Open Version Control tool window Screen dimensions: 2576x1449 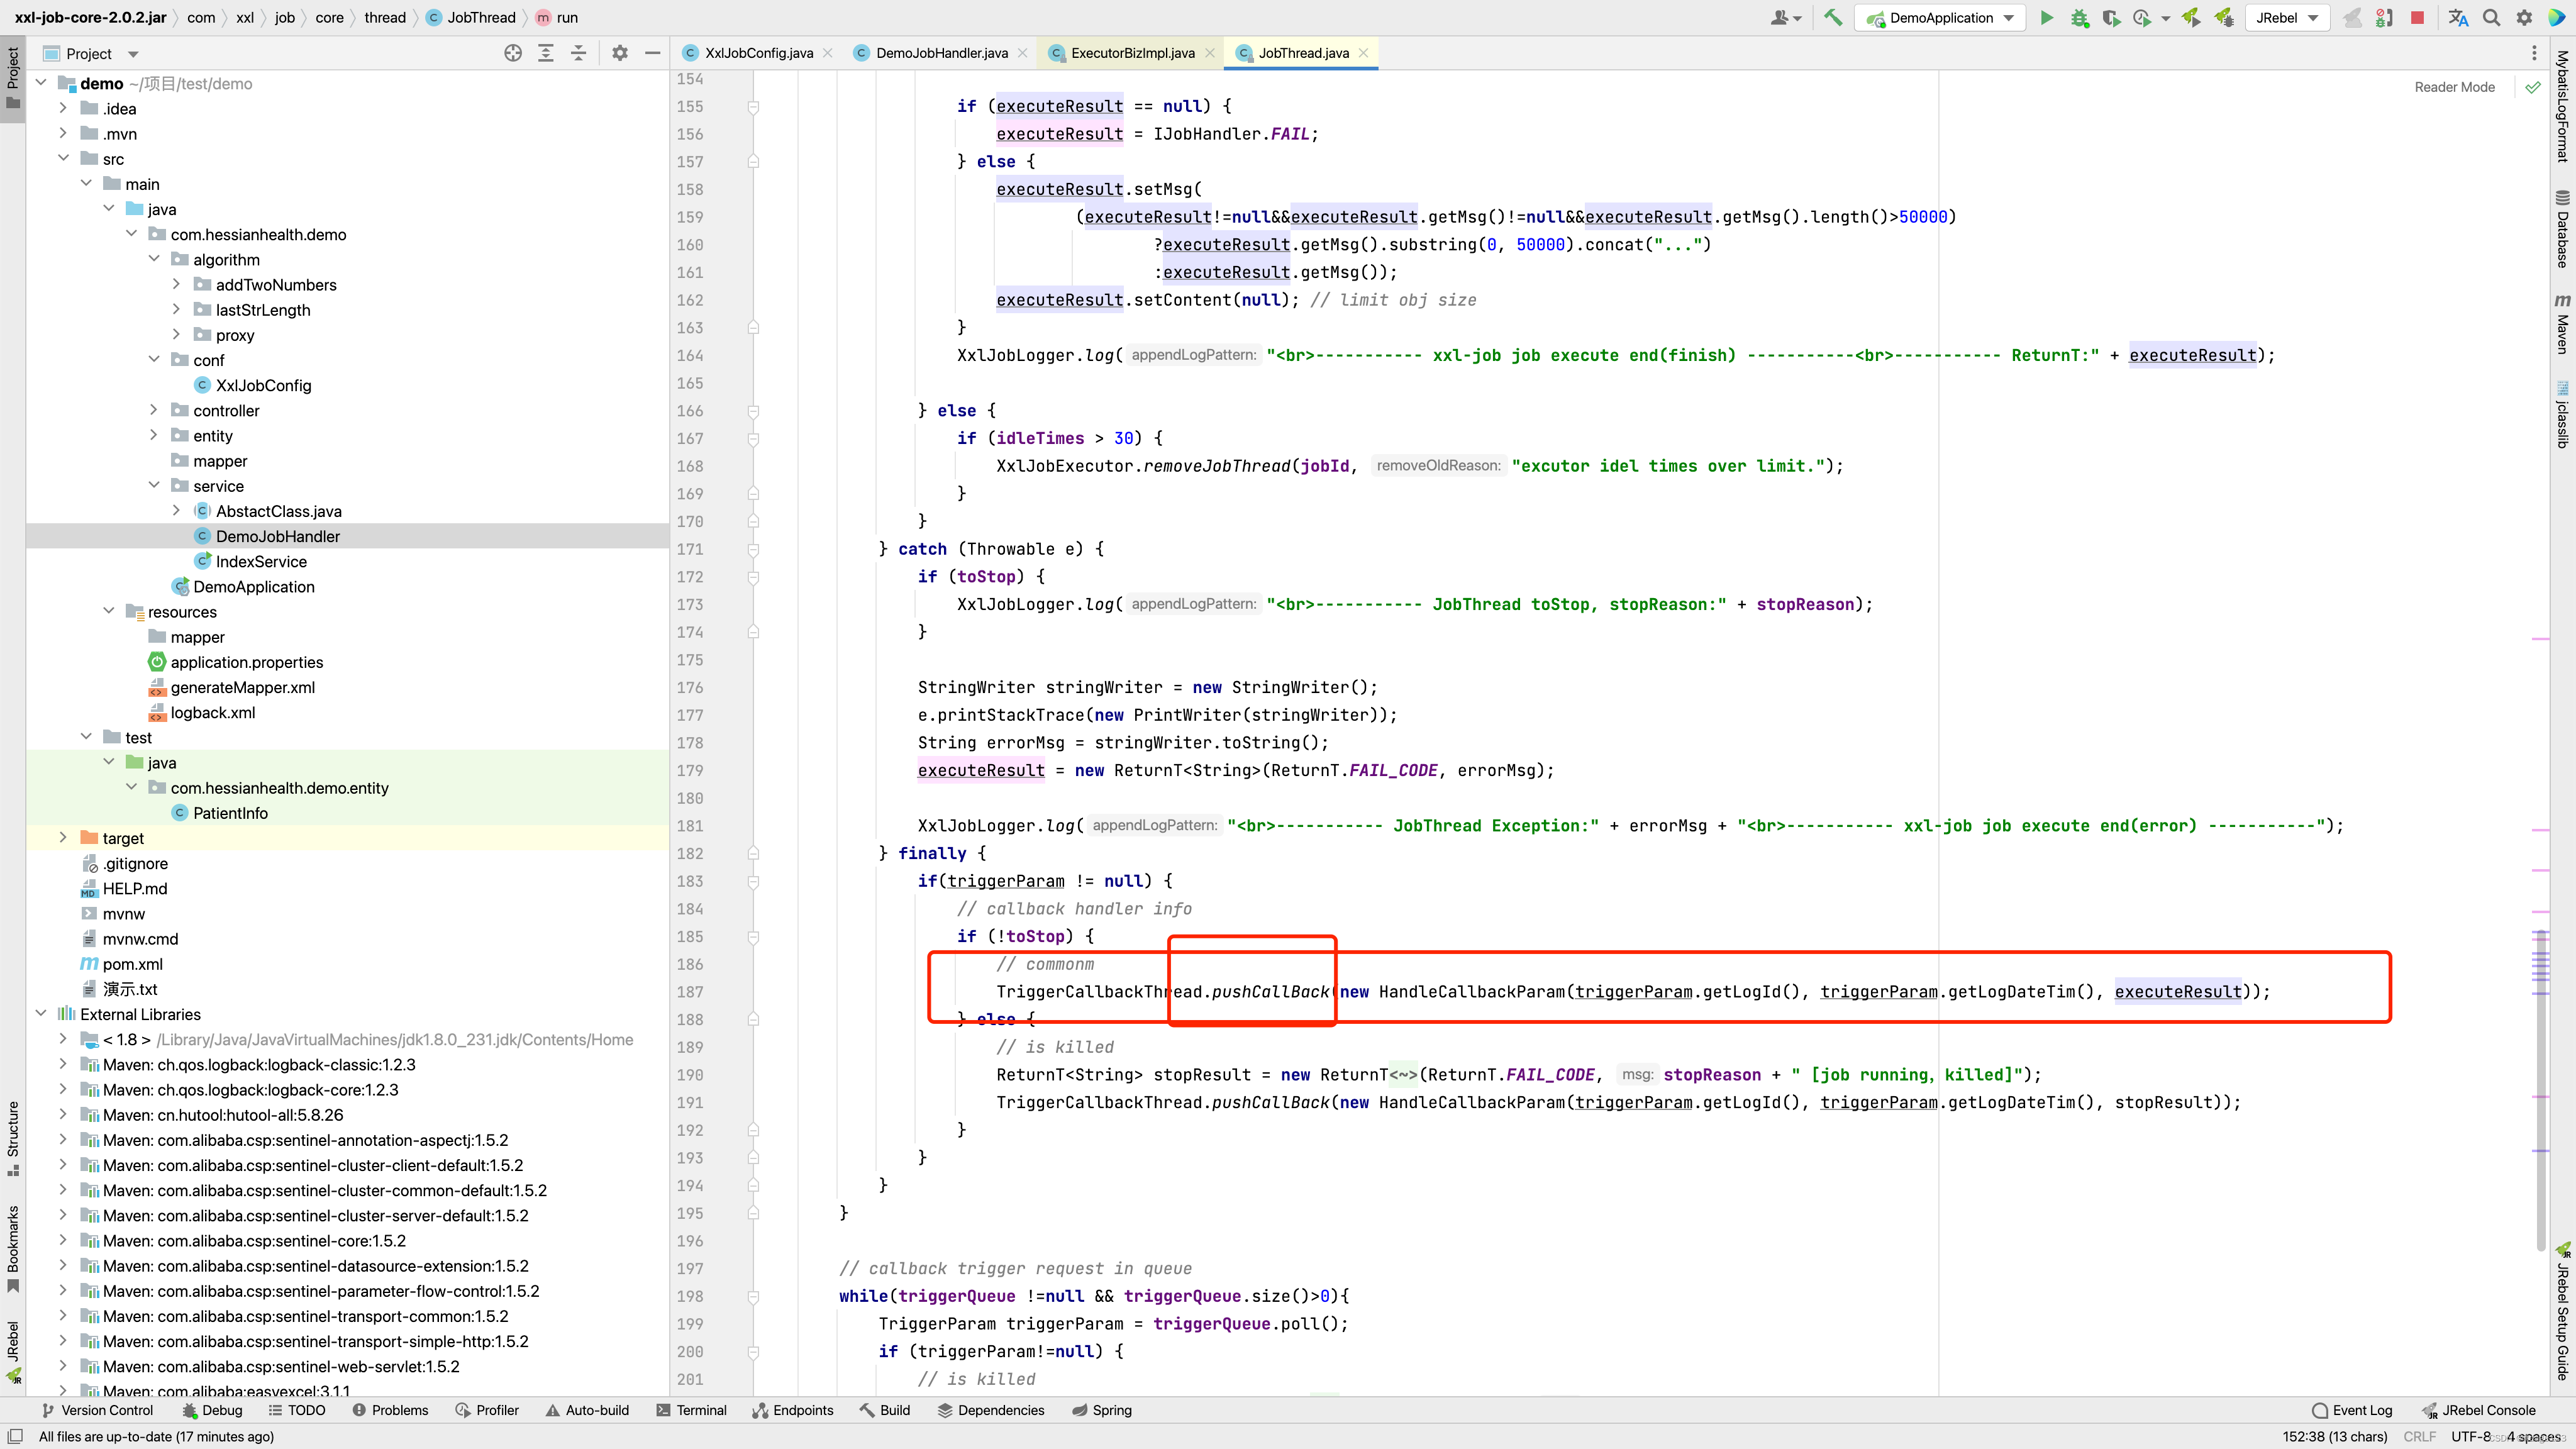coord(97,1410)
